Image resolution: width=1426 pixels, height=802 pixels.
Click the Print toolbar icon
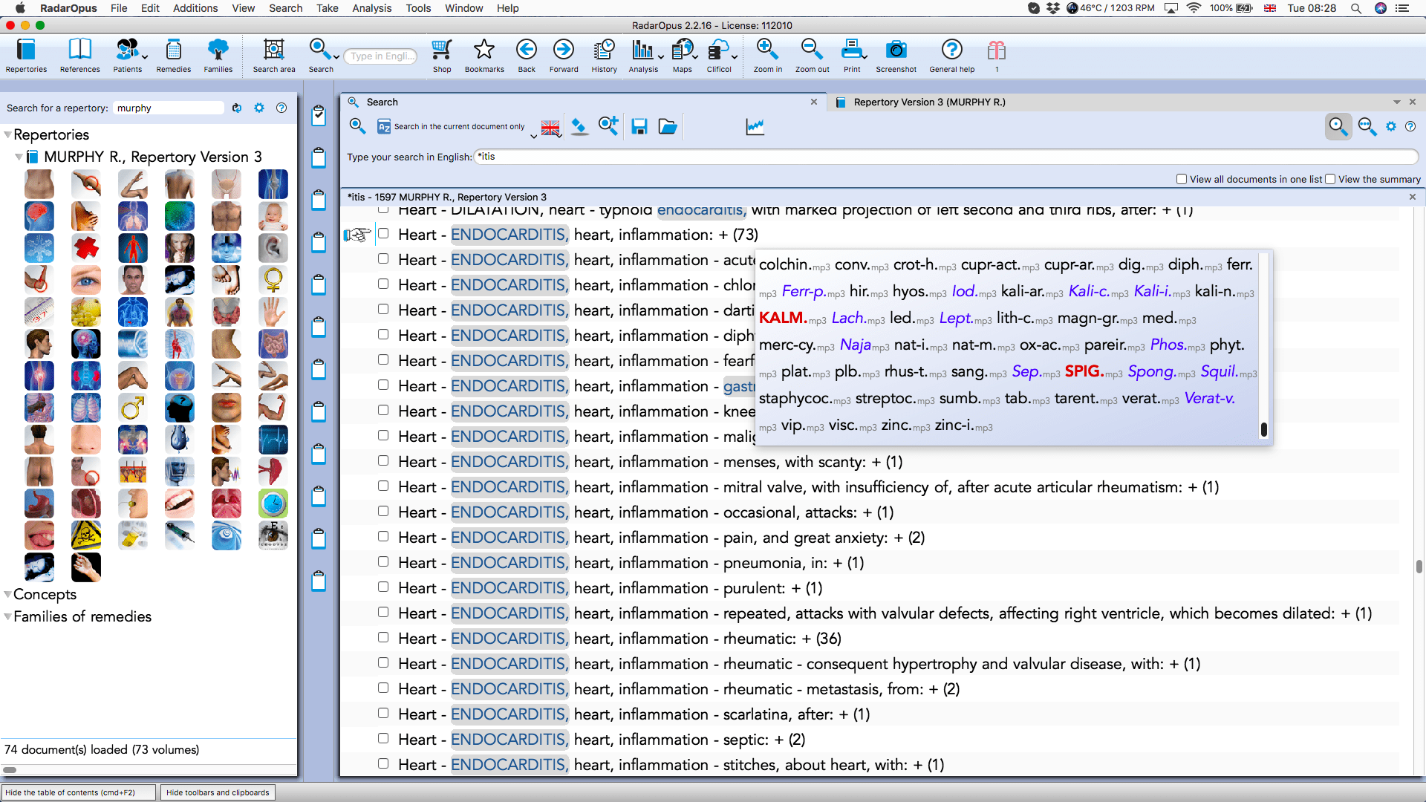(x=852, y=56)
